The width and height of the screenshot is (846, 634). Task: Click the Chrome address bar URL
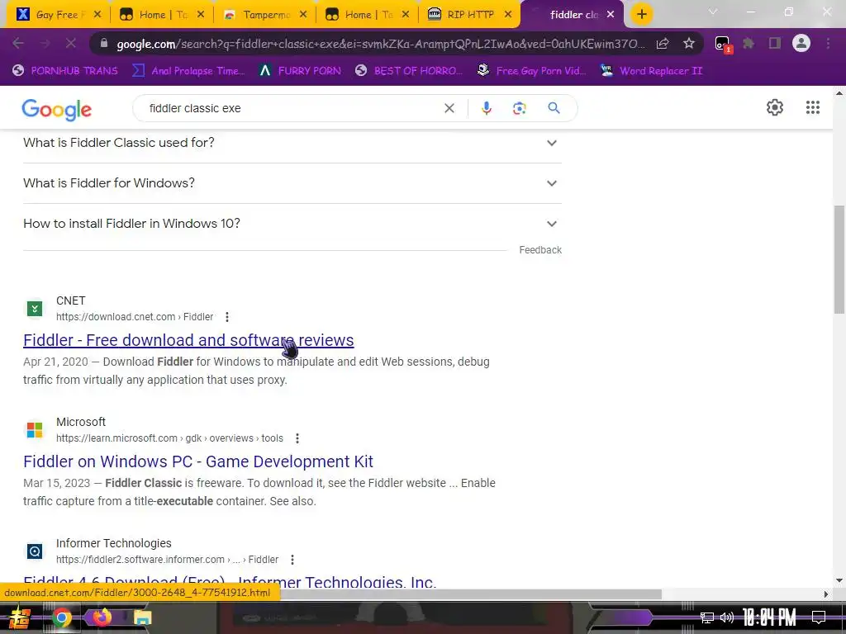tap(380, 44)
